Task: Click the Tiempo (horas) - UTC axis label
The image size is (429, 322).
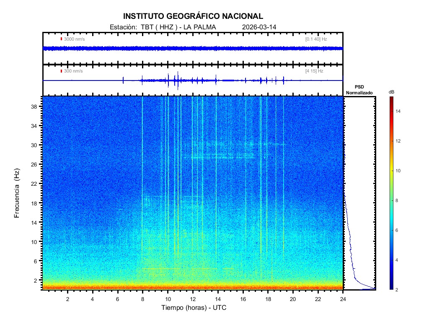Action: pyautogui.click(x=194, y=308)
